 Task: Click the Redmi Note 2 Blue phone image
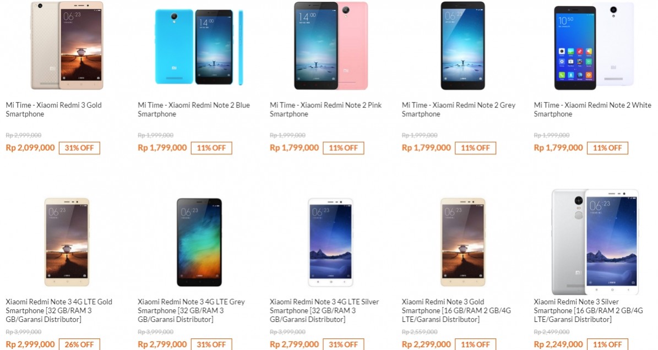pos(199,47)
